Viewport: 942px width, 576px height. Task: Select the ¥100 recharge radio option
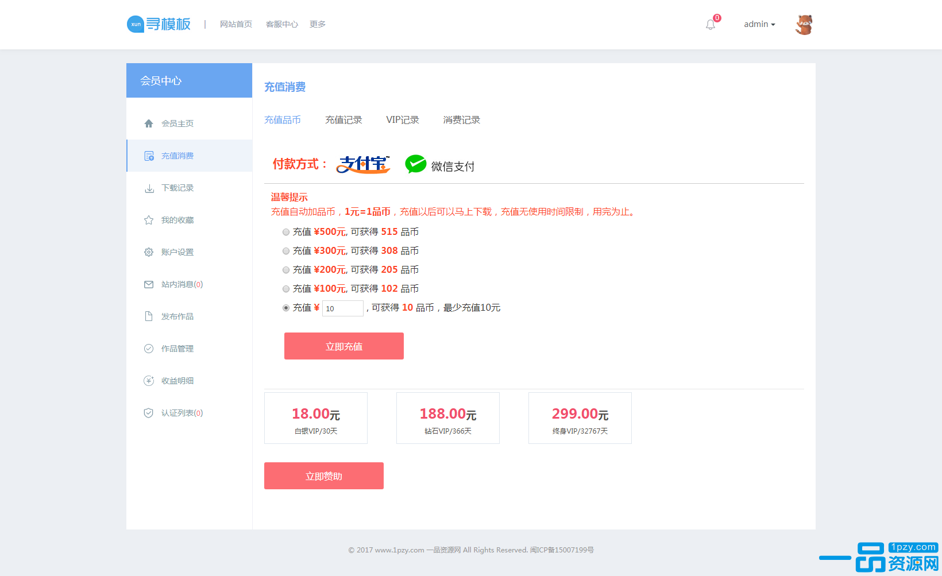(x=286, y=289)
